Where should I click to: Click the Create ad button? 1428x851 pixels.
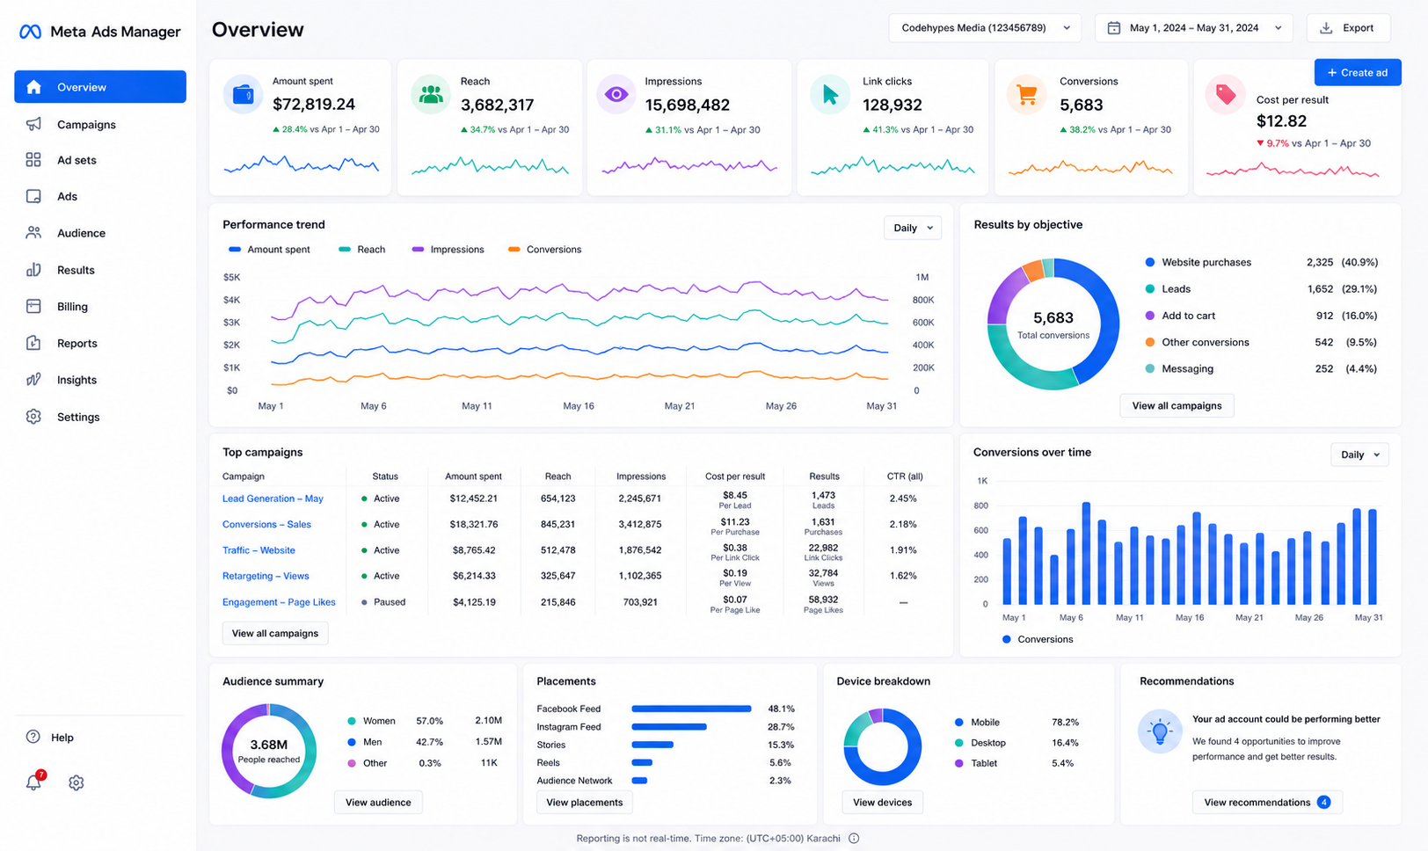[x=1358, y=72]
